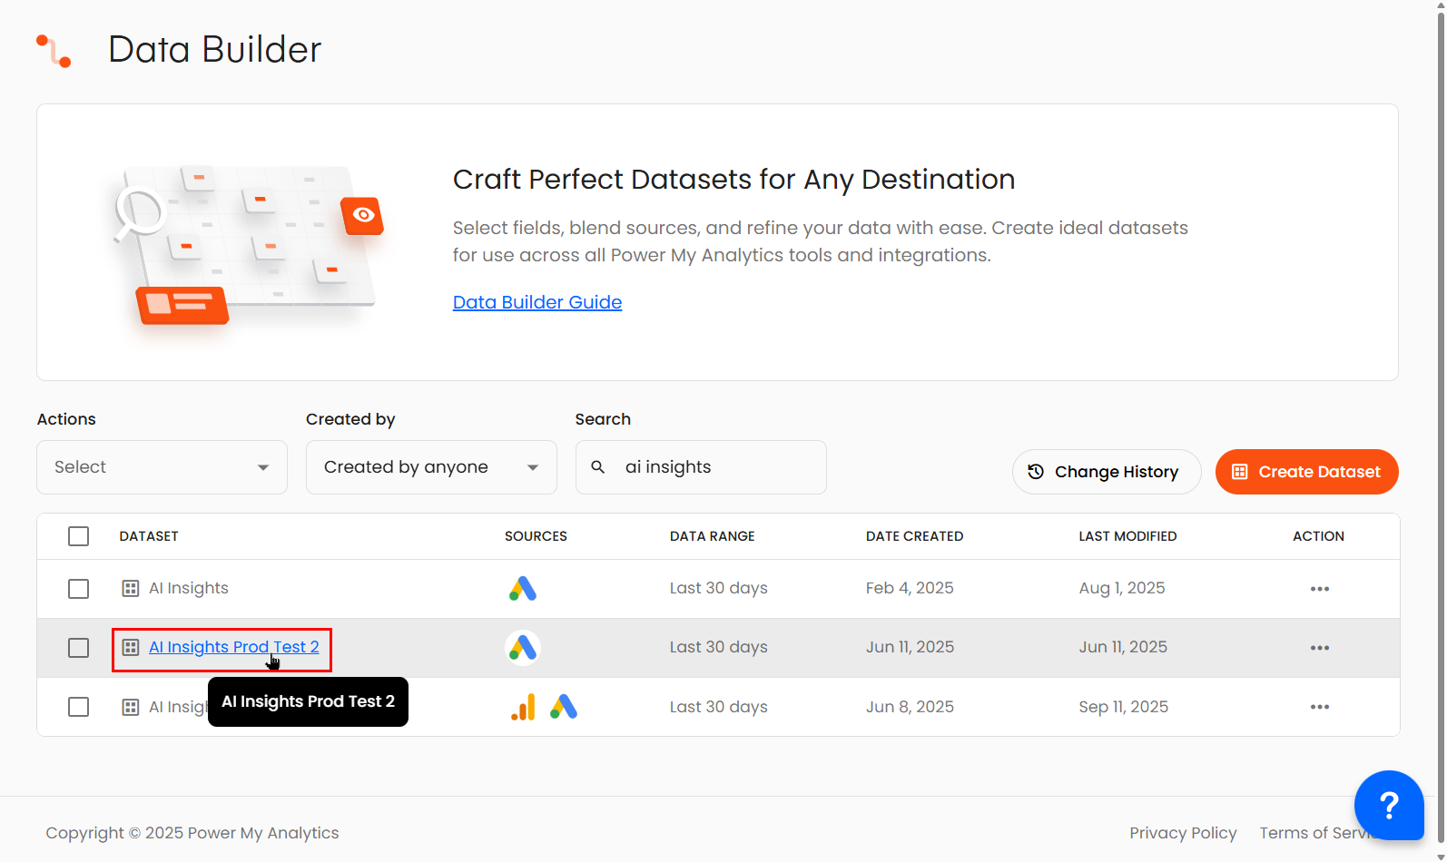1447x862 pixels.
Task: Check the AI Insights Prod Test 2 checkbox
Action: click(79, 648)
